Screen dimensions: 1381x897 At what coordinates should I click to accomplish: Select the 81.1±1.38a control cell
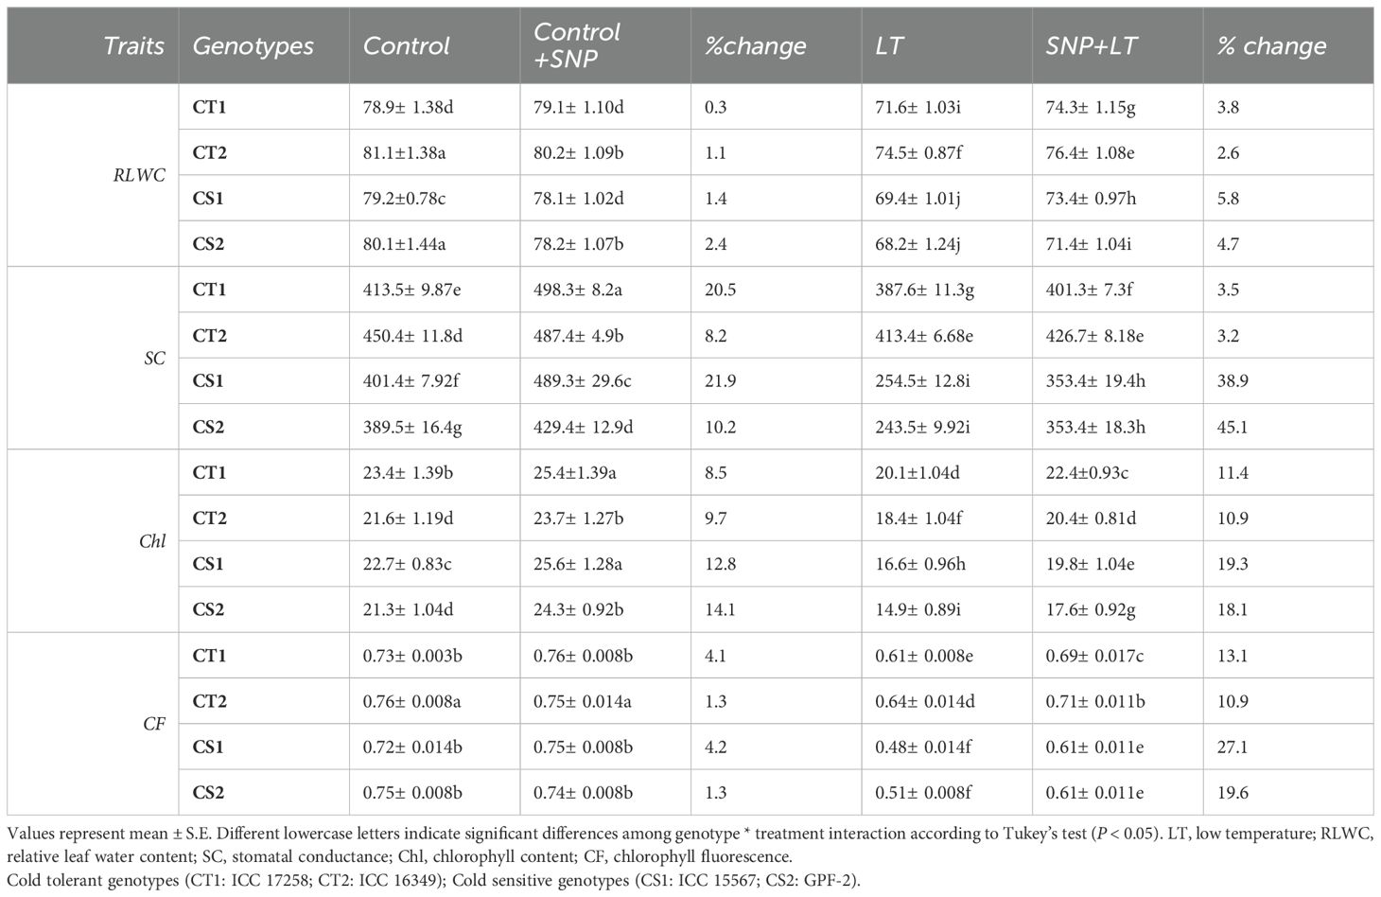coord(404,152)
